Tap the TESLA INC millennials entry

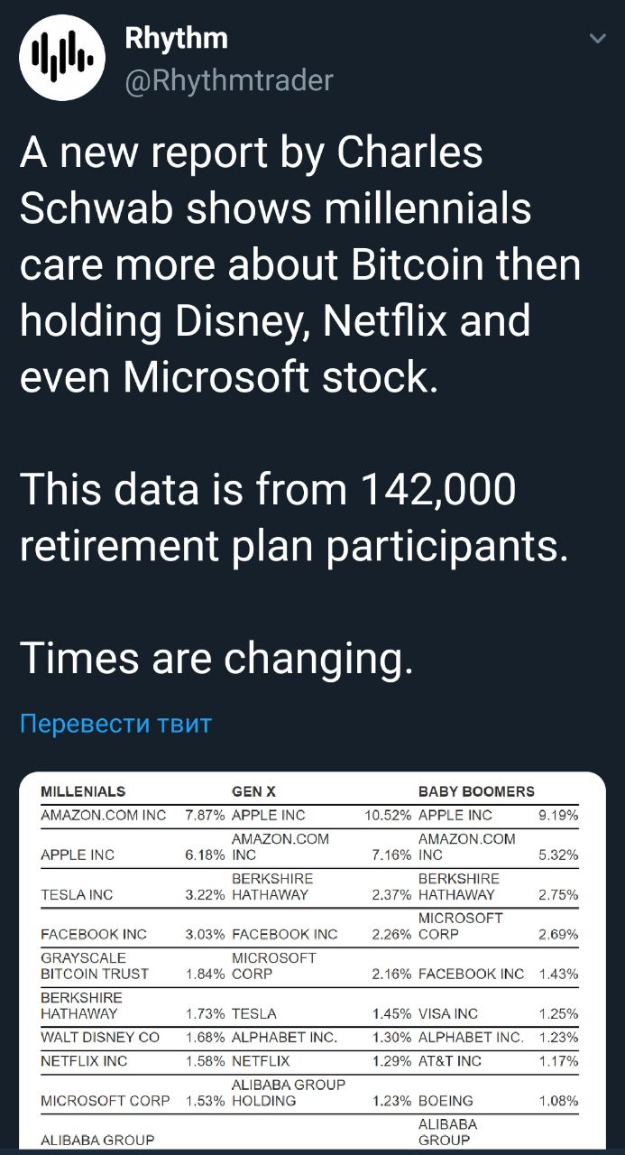77,894
